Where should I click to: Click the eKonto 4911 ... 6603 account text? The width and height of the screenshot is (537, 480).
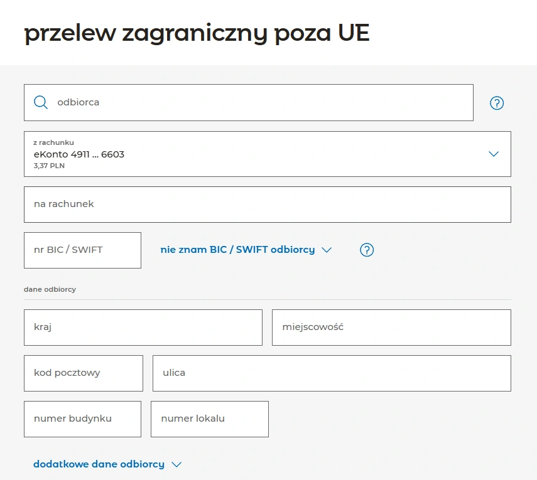[x=79, y=154]
